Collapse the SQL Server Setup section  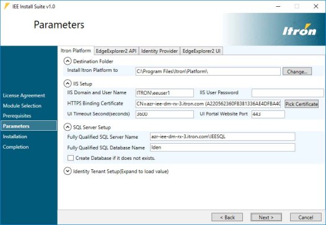coord(68,127)
